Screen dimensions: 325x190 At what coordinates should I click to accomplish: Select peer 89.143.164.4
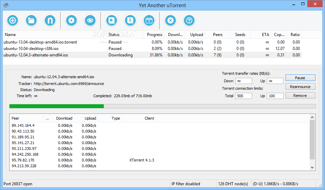point(23,125)
